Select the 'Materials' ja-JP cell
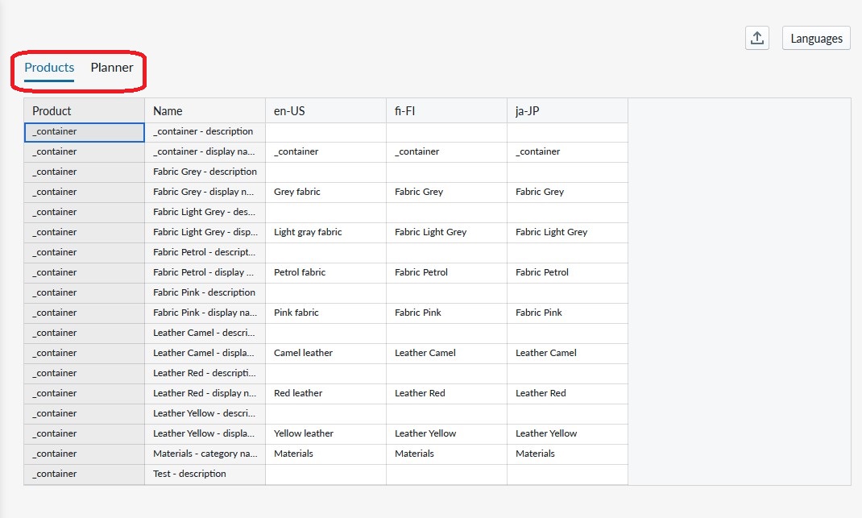This screenshot has width=862, height=518. pyautogui.click(x=567, y=454)
